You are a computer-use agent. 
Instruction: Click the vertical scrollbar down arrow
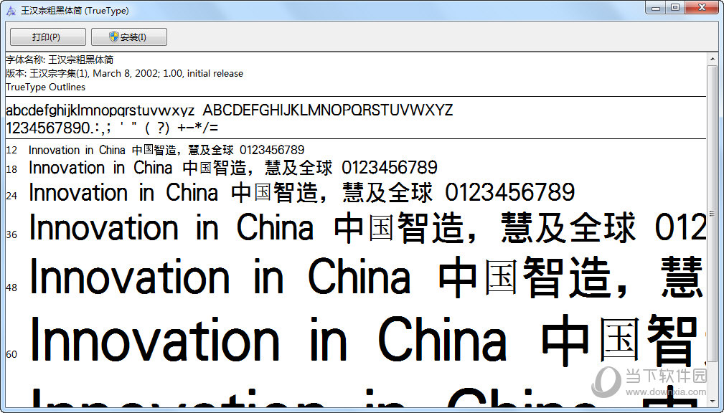click(712, 402)
